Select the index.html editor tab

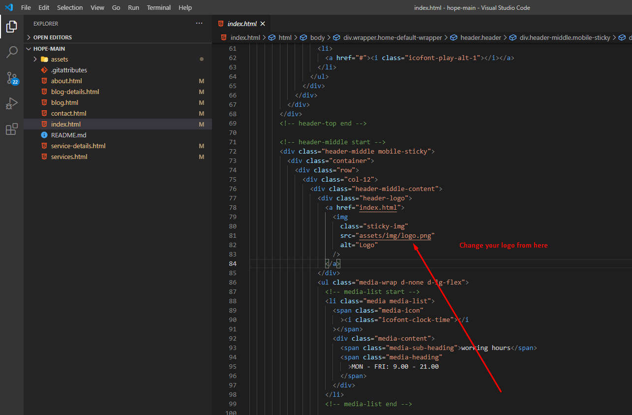(x=241, y=24)
